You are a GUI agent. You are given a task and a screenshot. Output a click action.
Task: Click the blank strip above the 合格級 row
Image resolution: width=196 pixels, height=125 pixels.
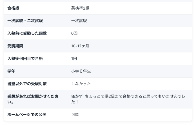coord(98,1)
